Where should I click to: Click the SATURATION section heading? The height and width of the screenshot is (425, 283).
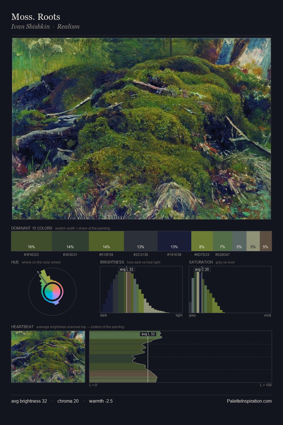pyautogui.click(x=201, y=262)
